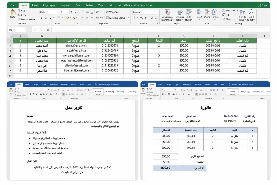Switch to the Excel Formulas tab
Screen dimensions: 277x185
(x=66, y=5)
